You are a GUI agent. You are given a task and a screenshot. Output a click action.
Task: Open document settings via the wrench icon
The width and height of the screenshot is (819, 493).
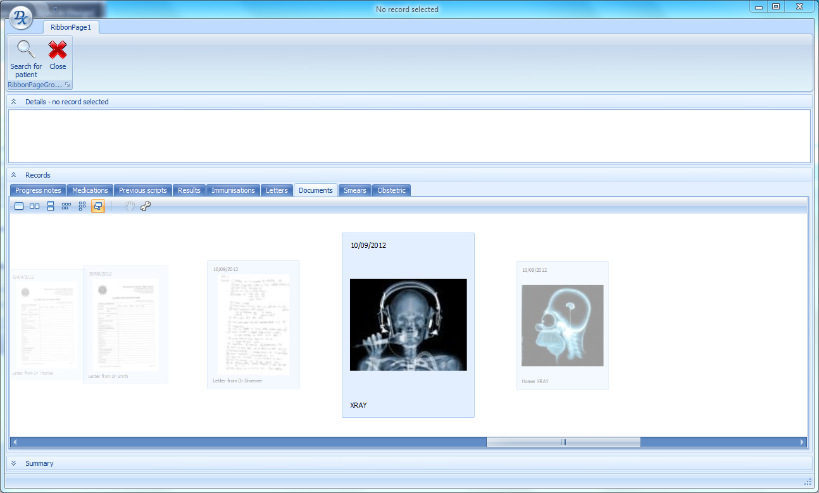(x=146, y=205)
